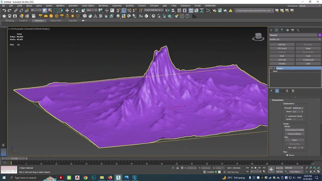
Task: Select the Select and Move tool
Action: (67, 10)
